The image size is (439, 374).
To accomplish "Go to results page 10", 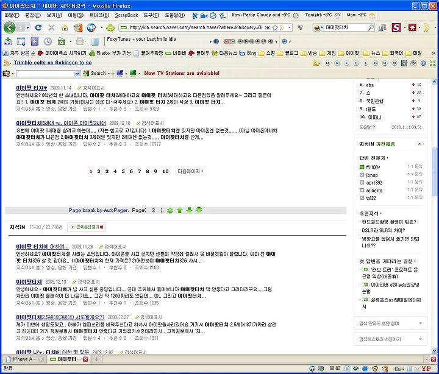I will (x=165, y=171).
